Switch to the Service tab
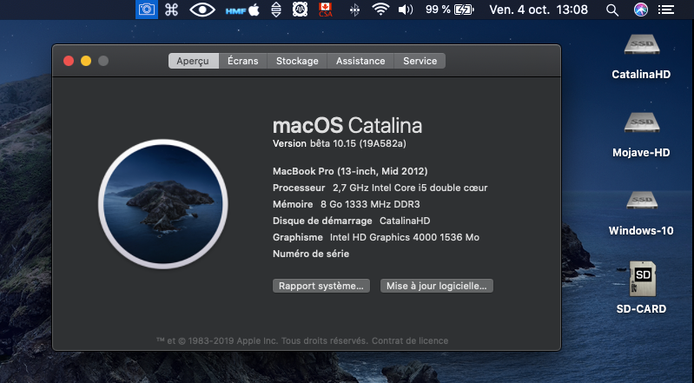This screenshot has height=383, width=694. (x=420, y=61)
